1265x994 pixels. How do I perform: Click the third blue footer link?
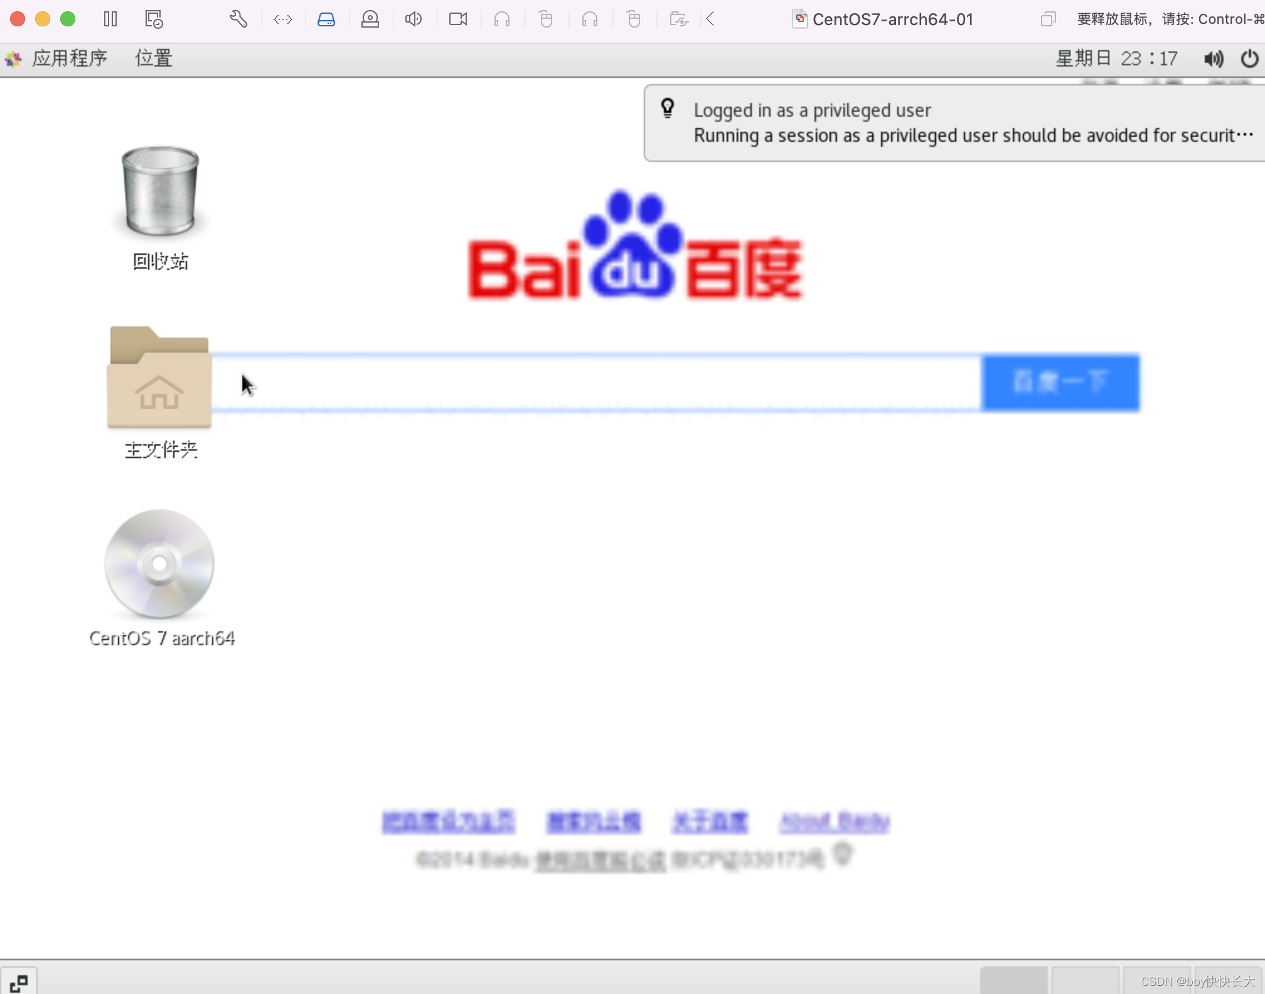click(x=710, y=821)
